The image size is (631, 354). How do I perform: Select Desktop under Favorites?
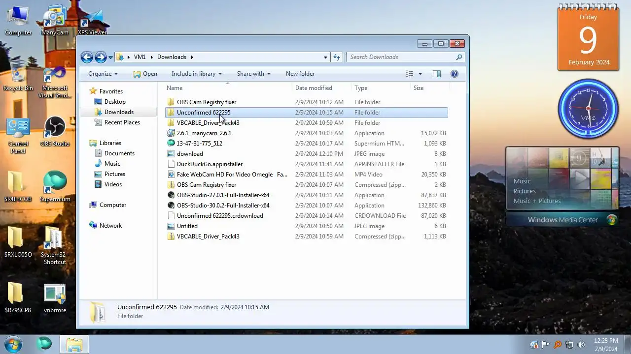(x=115, y=102)
